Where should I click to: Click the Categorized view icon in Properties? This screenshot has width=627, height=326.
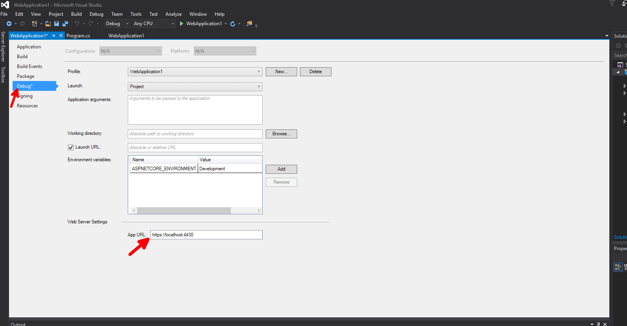click(x=618, y=267)
